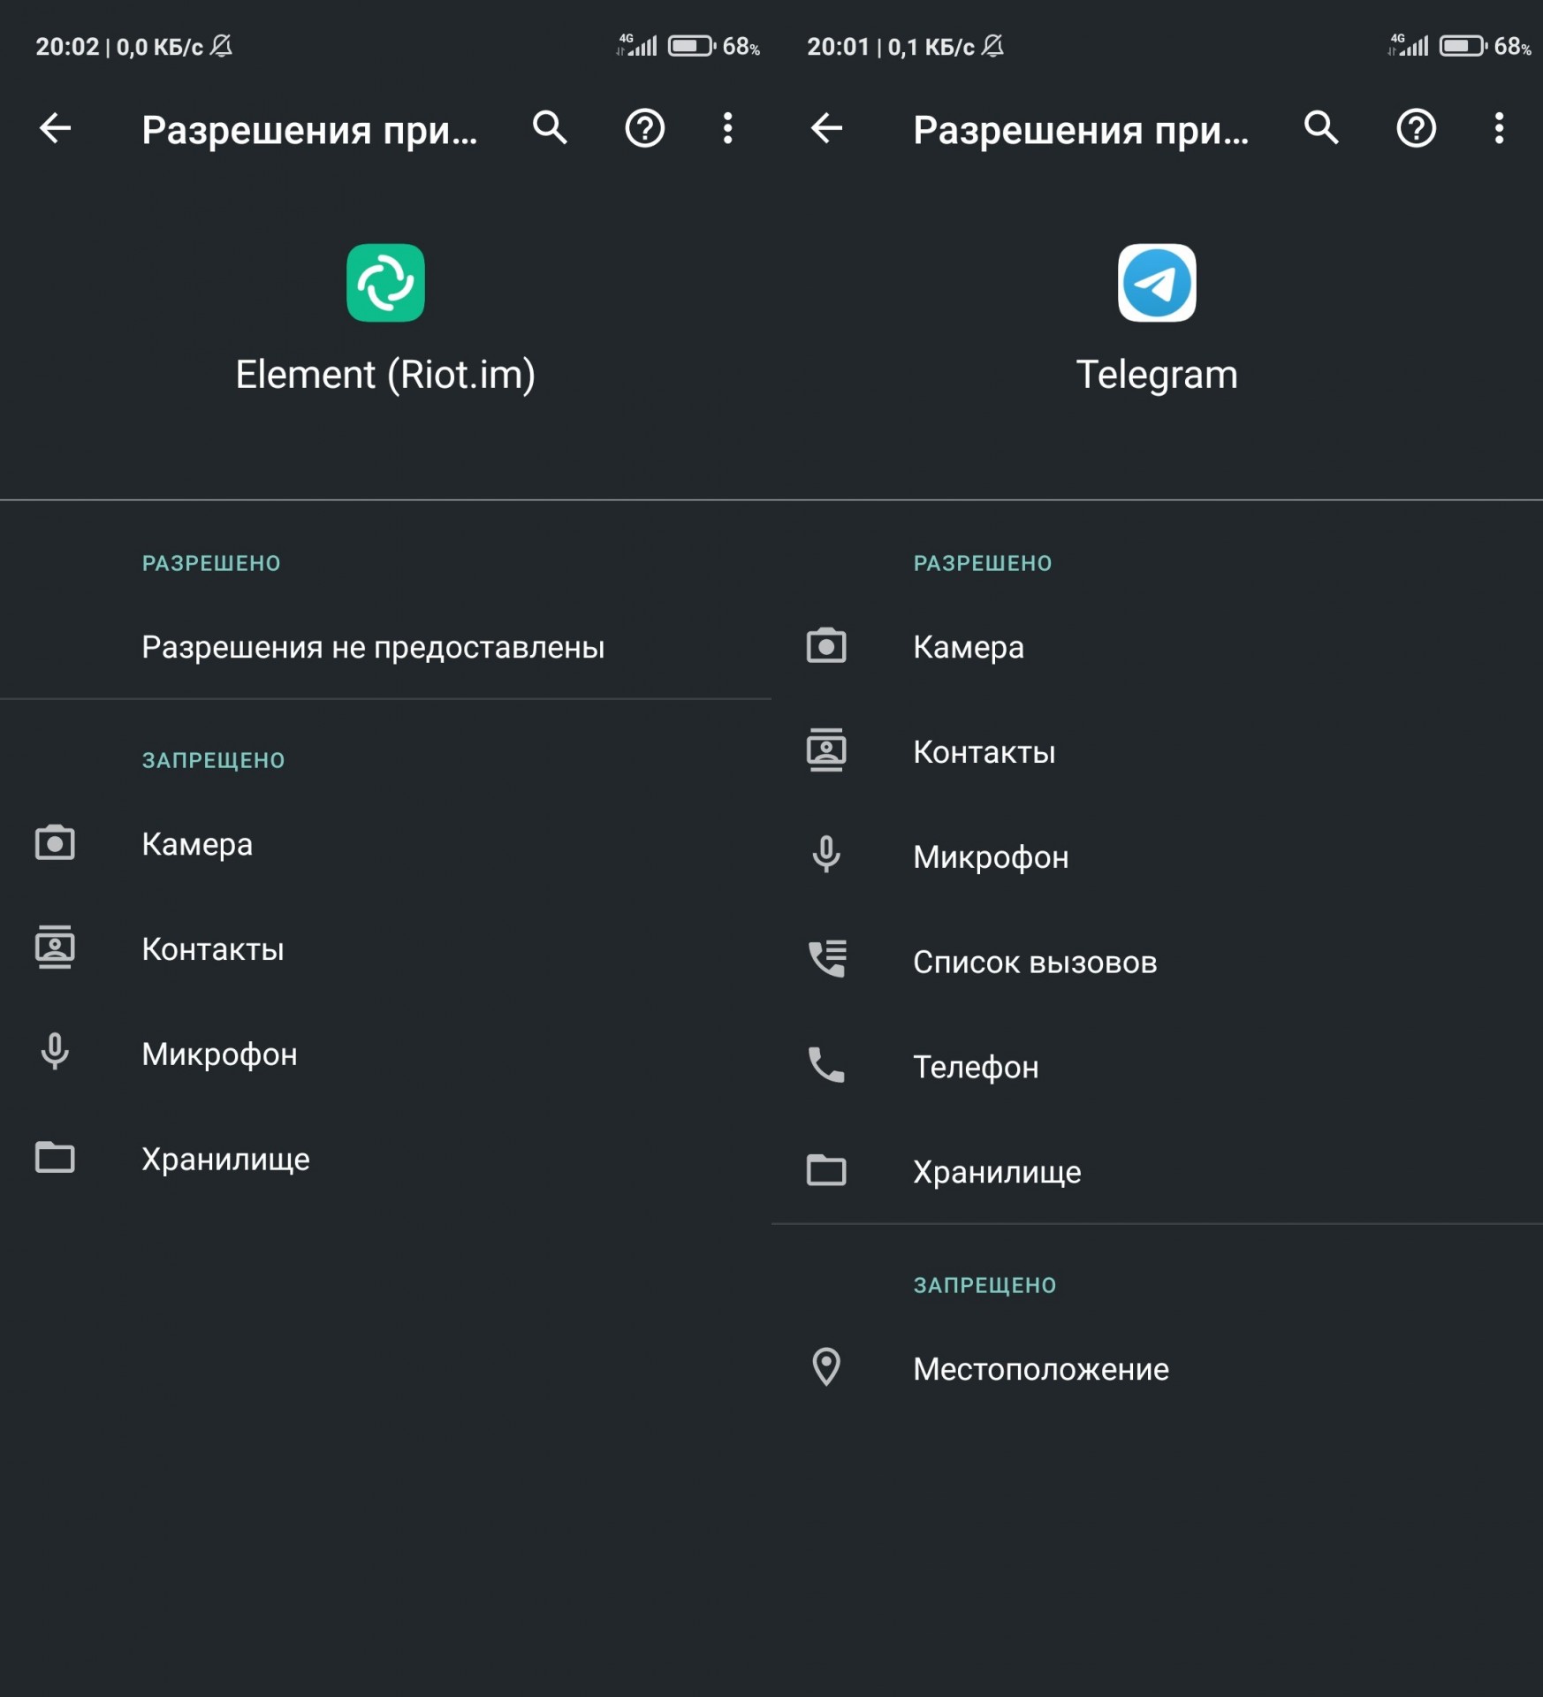Select Микрофон permission under Element's Запрещено

pyautogui.click(x=385, y=1054)
